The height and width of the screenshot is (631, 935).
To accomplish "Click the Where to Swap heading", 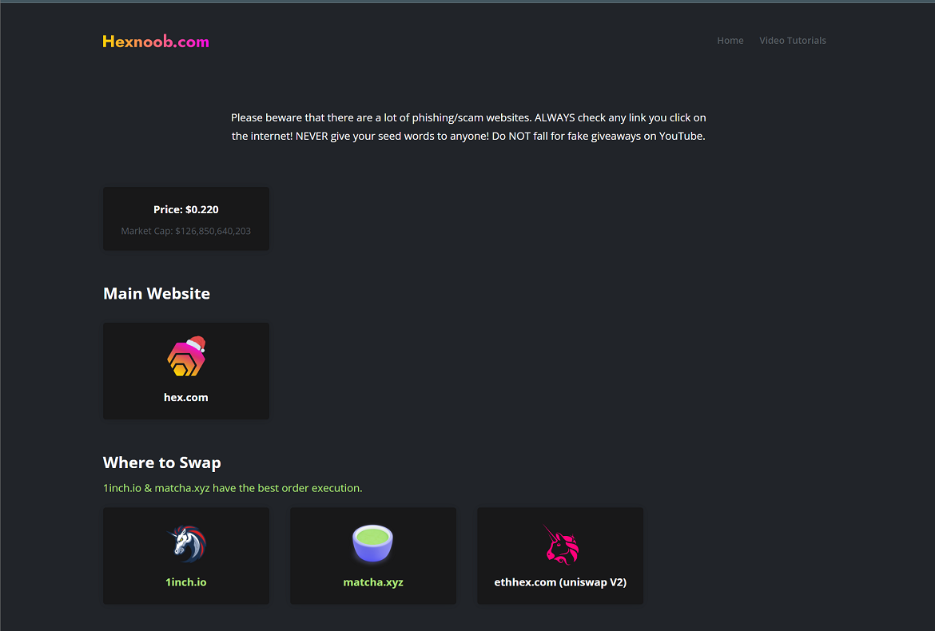I will point(162,463).
